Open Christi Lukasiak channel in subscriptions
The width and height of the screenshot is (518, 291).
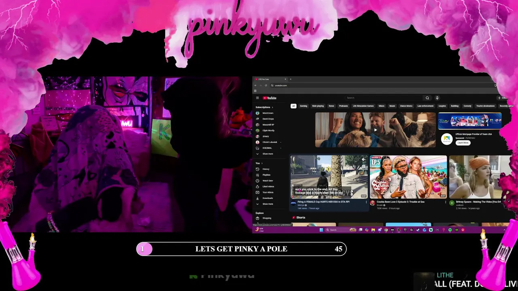[269, 142]
